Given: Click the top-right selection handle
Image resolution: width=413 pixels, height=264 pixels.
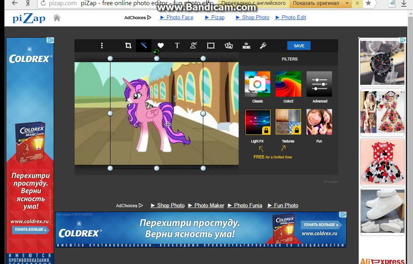Looking at the screenshot, I should click(203, 58).
